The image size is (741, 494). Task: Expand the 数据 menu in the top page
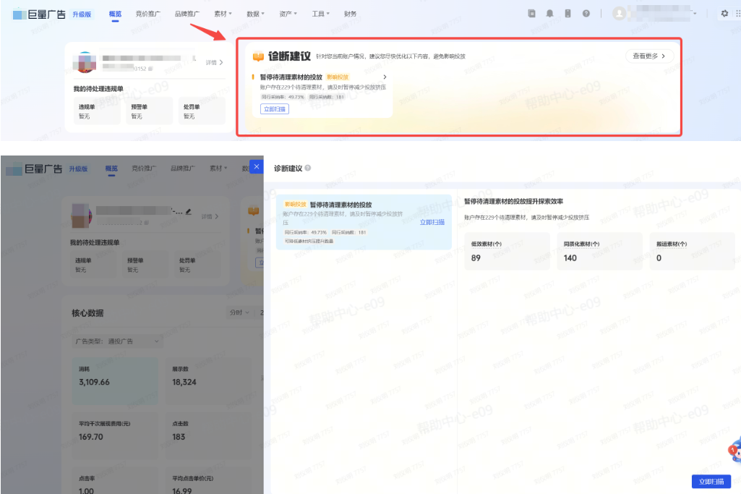[x=255, y=14]
